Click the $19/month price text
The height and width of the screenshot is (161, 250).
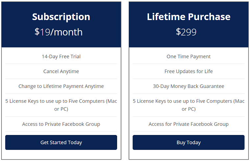[x=59, y=32]
